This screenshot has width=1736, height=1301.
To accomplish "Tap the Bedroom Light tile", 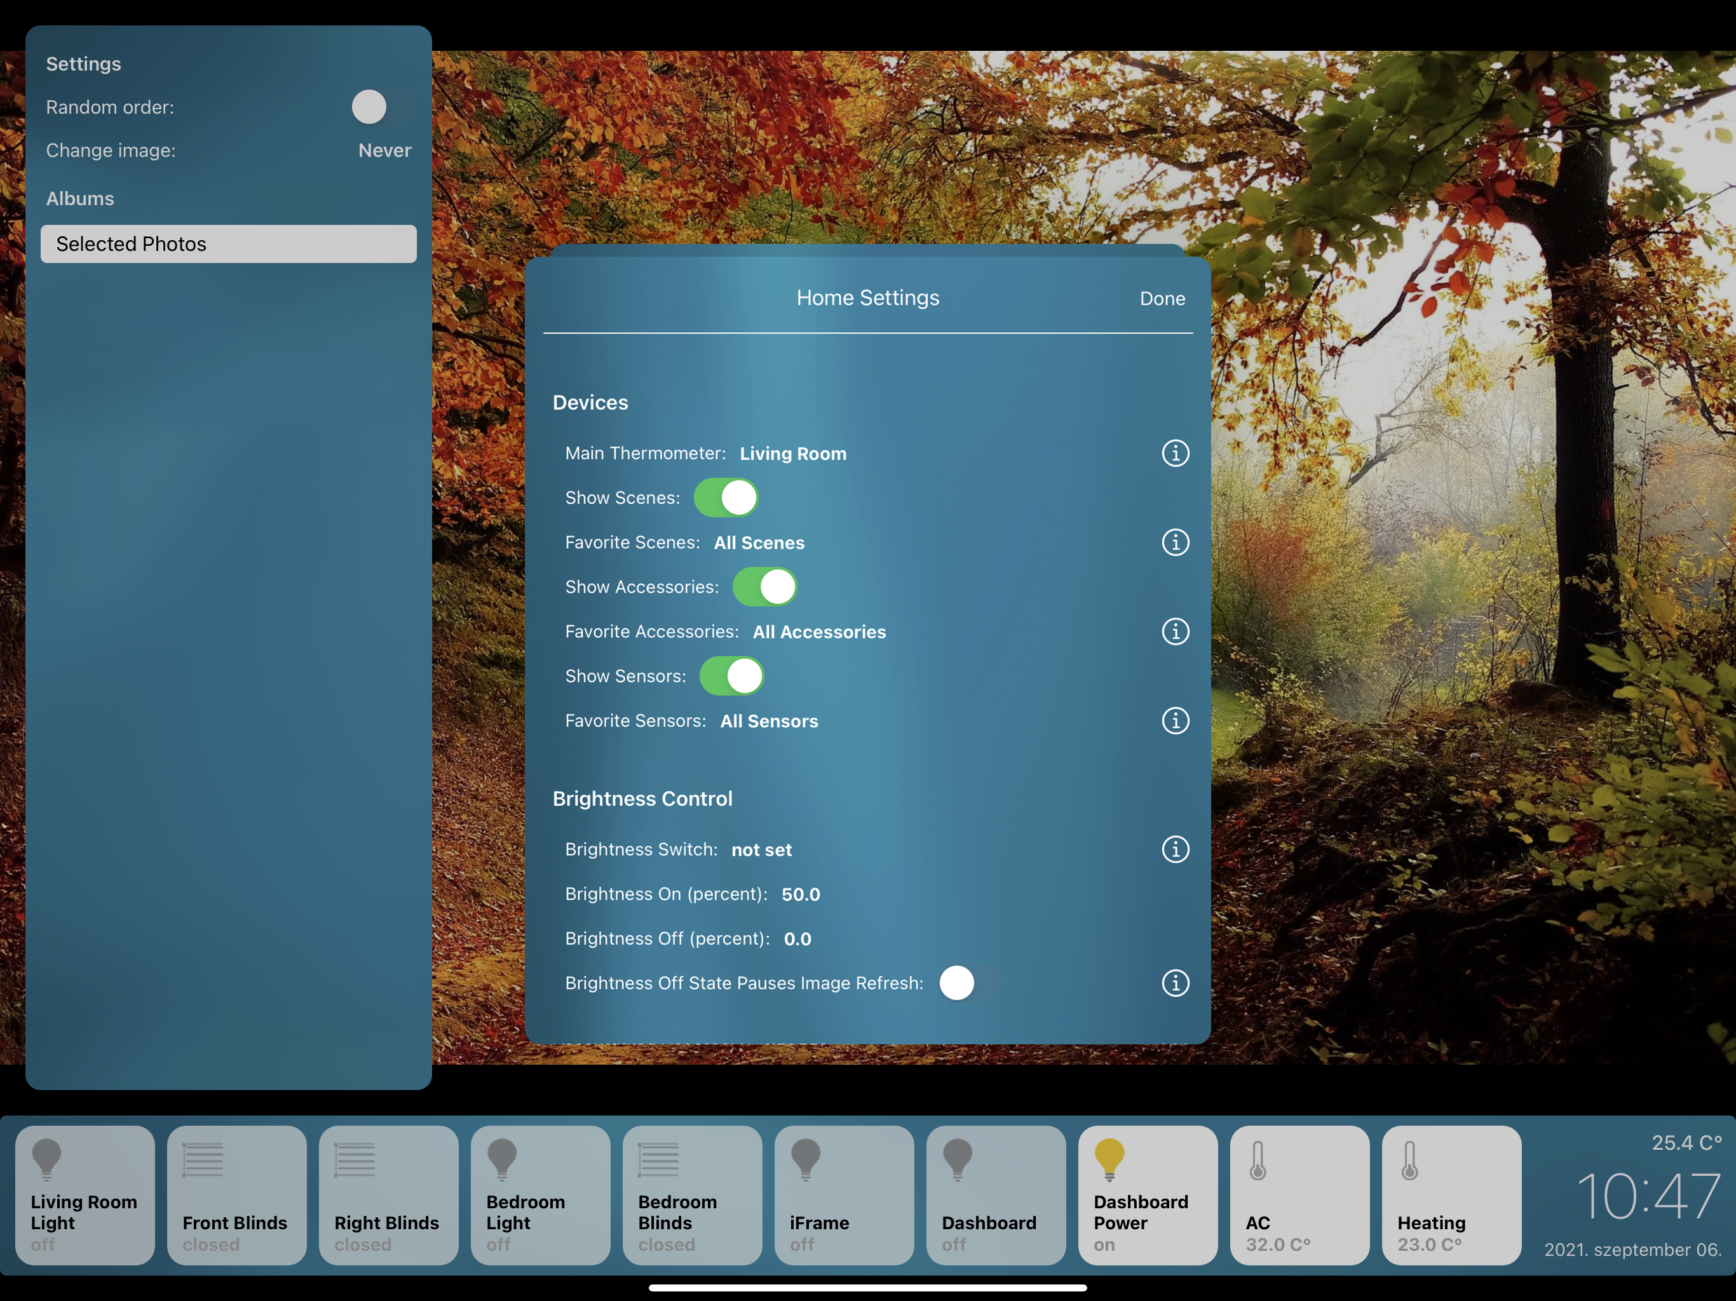I will click(x=540, y=1195).
